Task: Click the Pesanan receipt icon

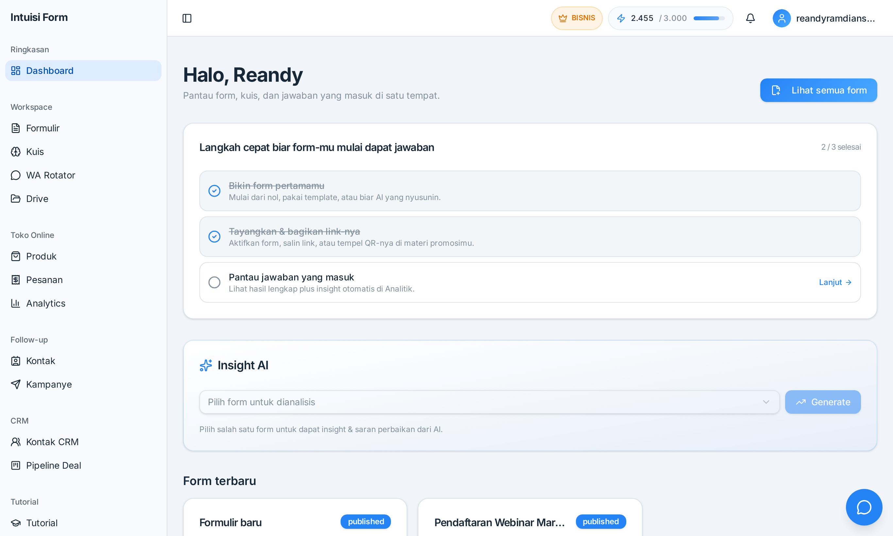Action: point(16,280)
